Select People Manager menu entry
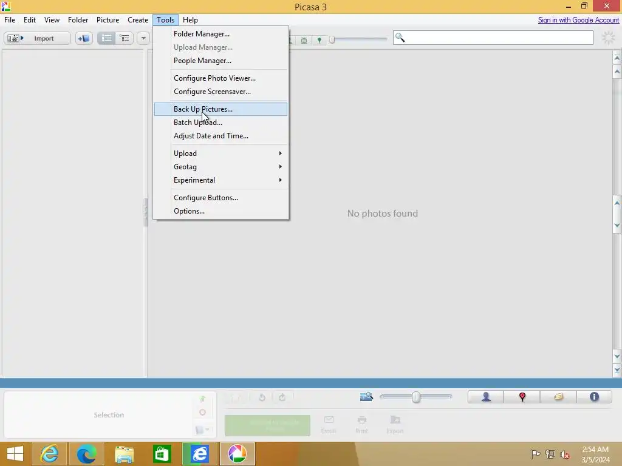 (220, 61)
